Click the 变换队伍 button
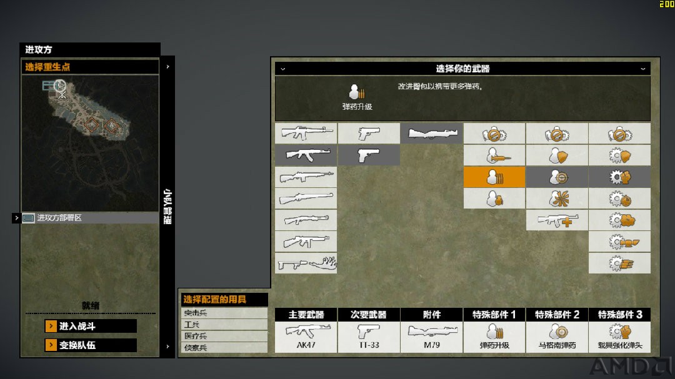This screenshot has height=379, width=675. coord(91,345)
